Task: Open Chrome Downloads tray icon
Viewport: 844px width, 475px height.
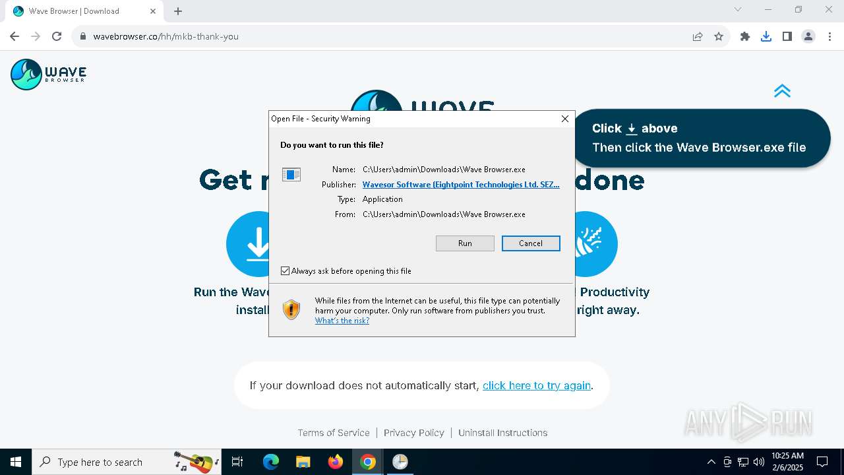Action: click(x=766, y=36)
